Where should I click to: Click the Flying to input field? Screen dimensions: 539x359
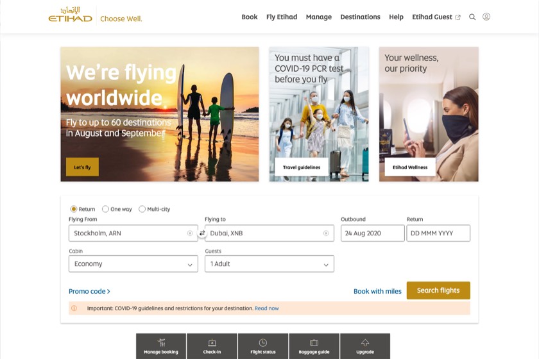[269, 233]
